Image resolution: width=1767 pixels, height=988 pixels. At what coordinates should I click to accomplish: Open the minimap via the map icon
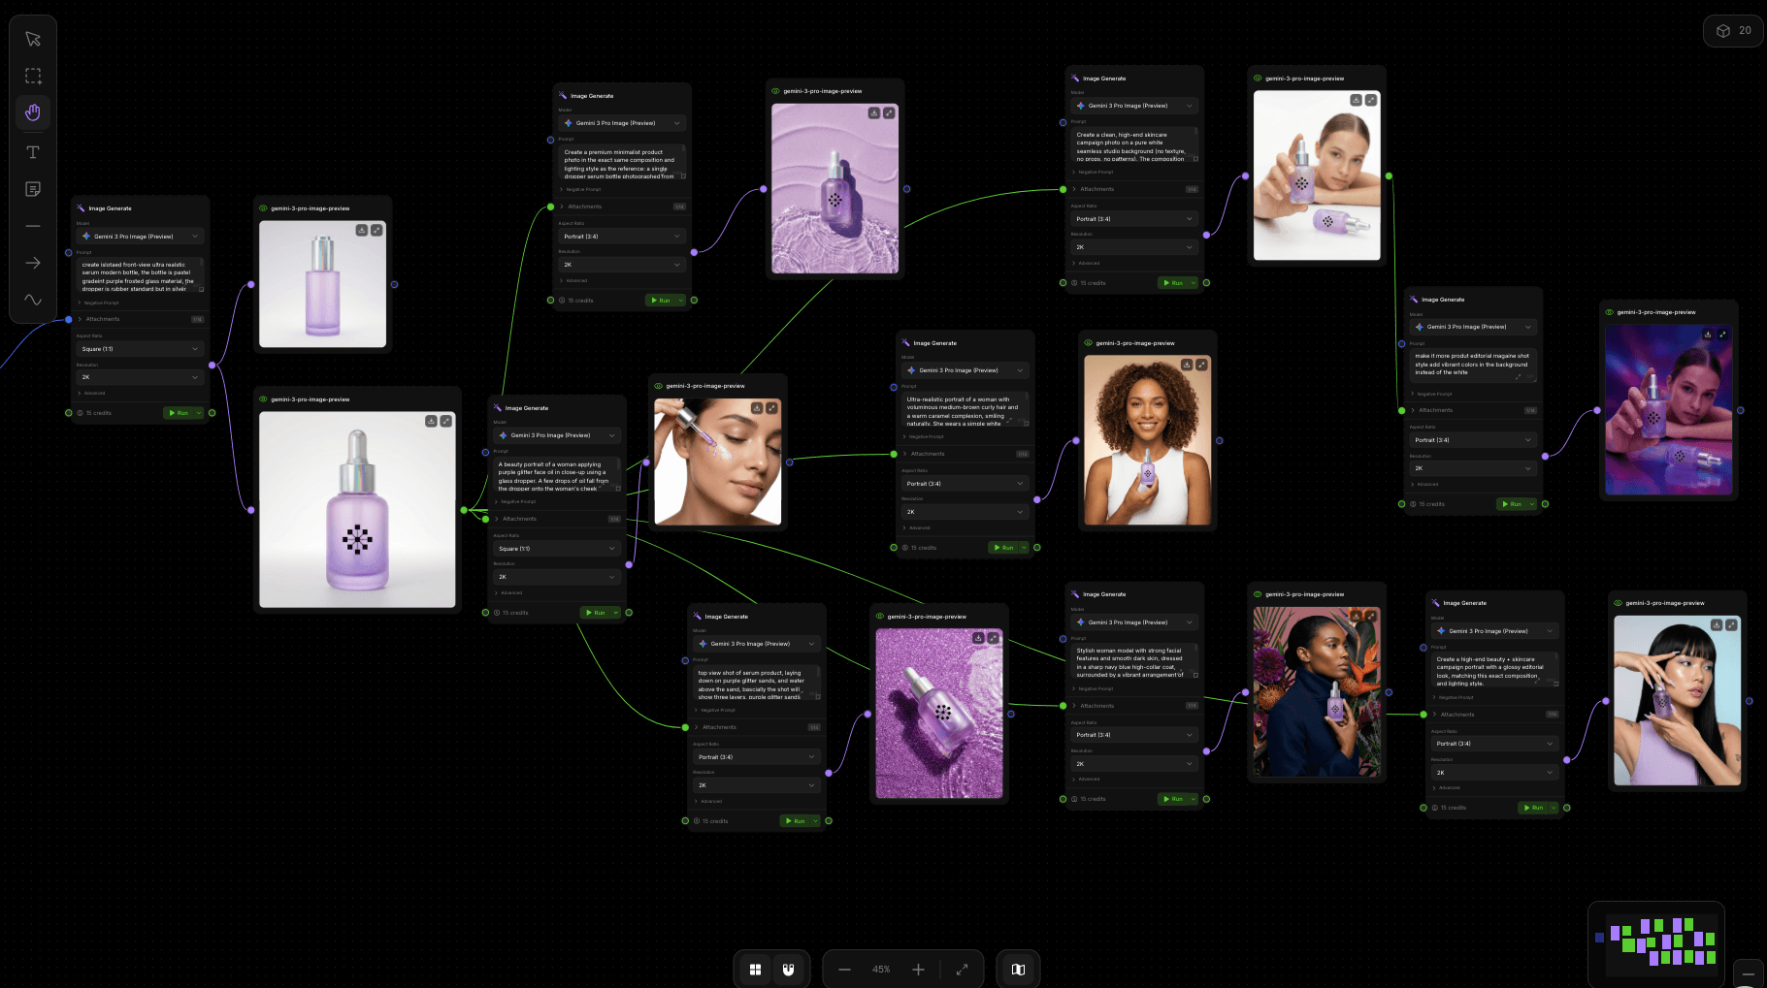coord(1018,969)
